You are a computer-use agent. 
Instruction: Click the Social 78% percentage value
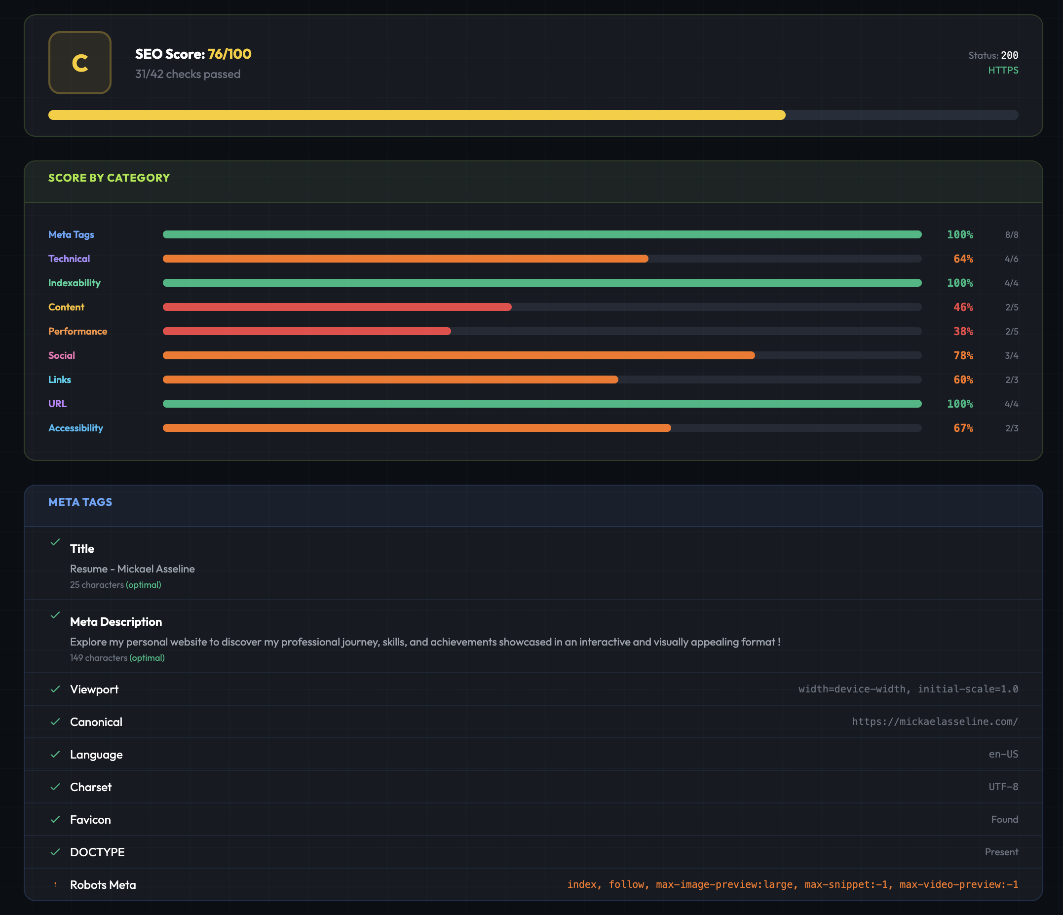coord(963,355)
